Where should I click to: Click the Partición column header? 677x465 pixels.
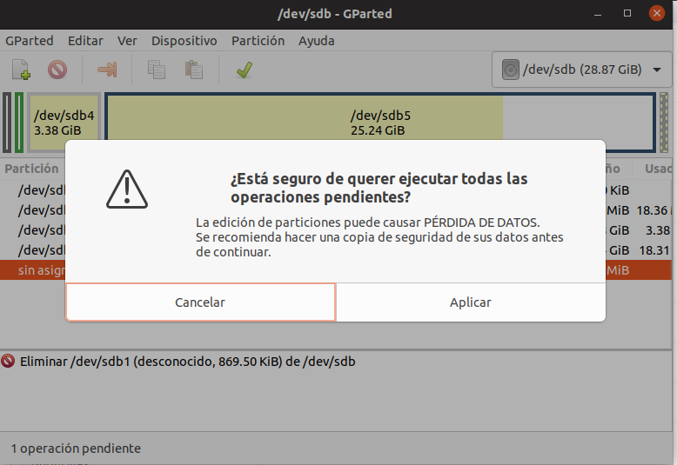pyautogui.click(x=32, y=169)
